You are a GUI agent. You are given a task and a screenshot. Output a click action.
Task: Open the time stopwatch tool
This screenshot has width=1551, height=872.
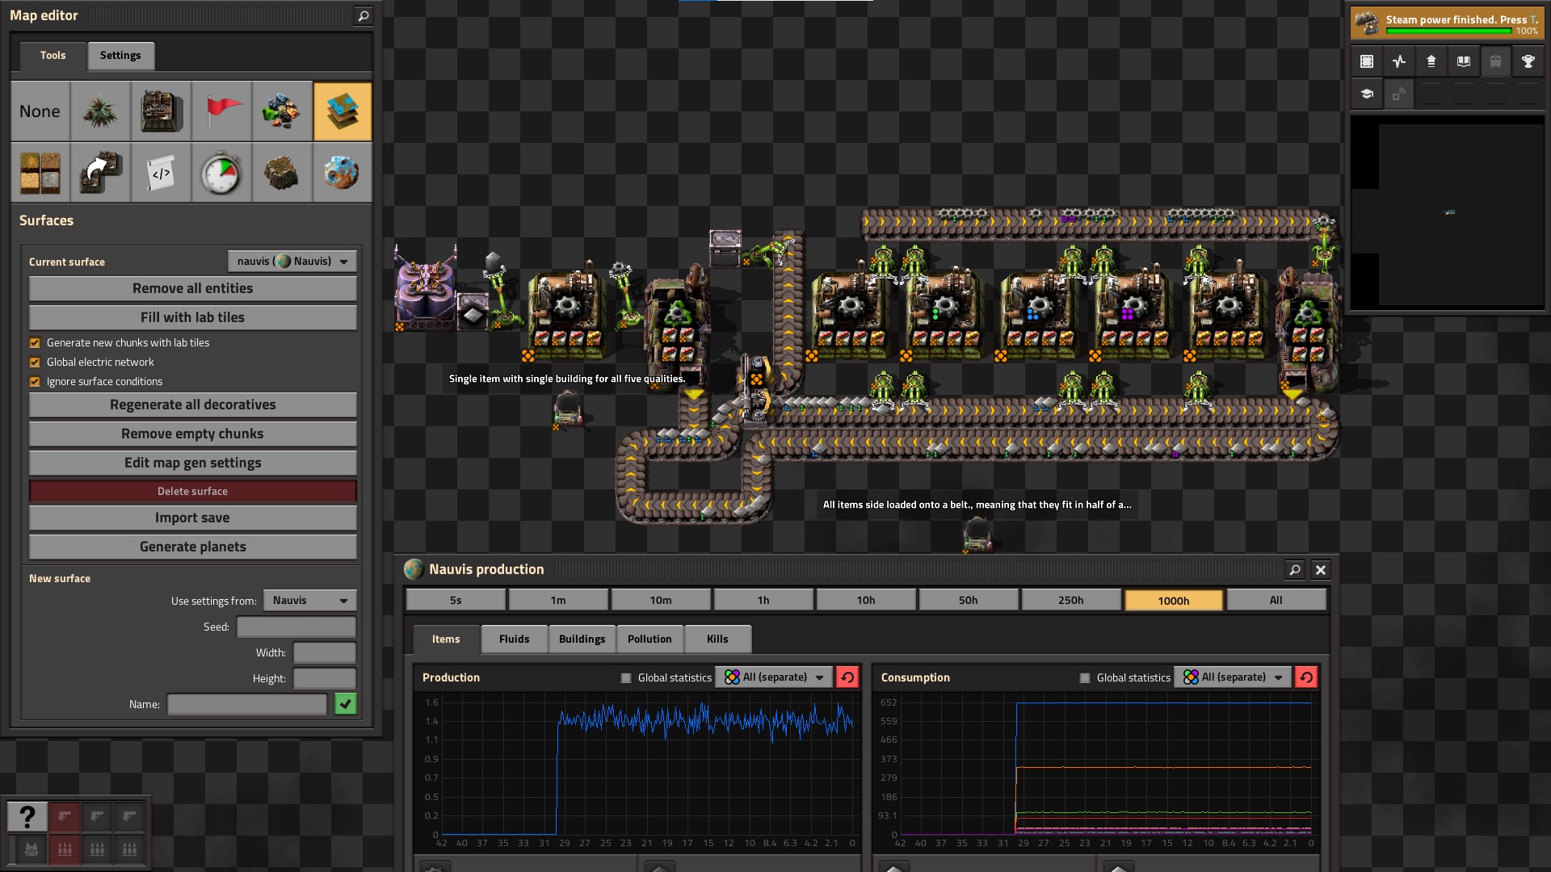(x=221, y=173)
